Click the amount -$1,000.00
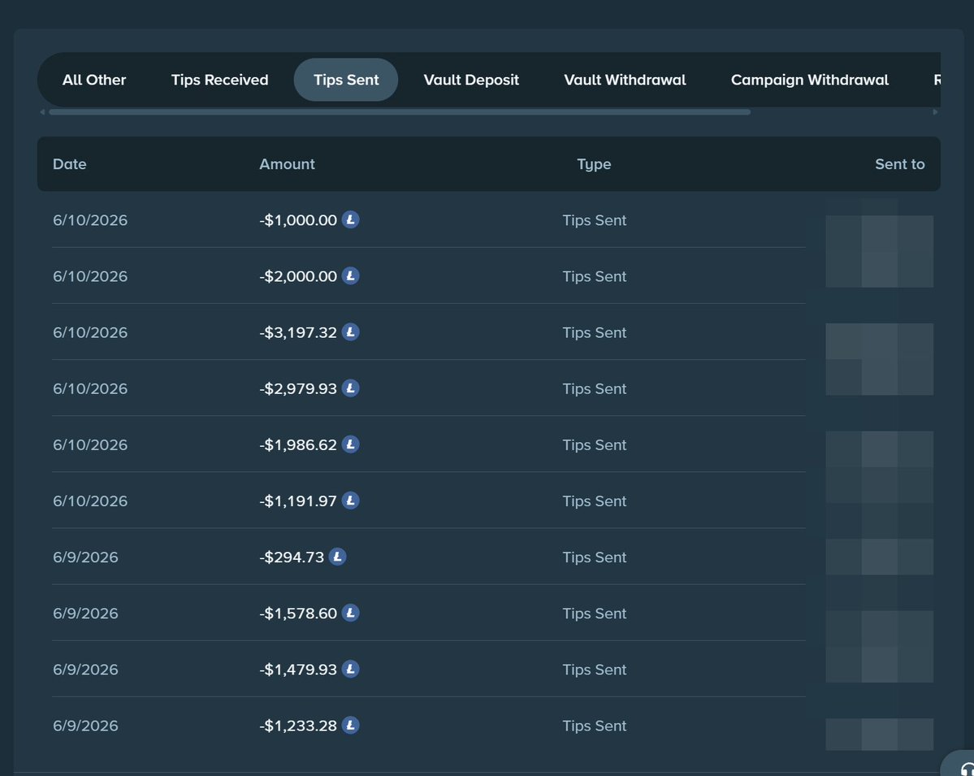The width and height of the screenshot is (974, 776). coord(298,220)
